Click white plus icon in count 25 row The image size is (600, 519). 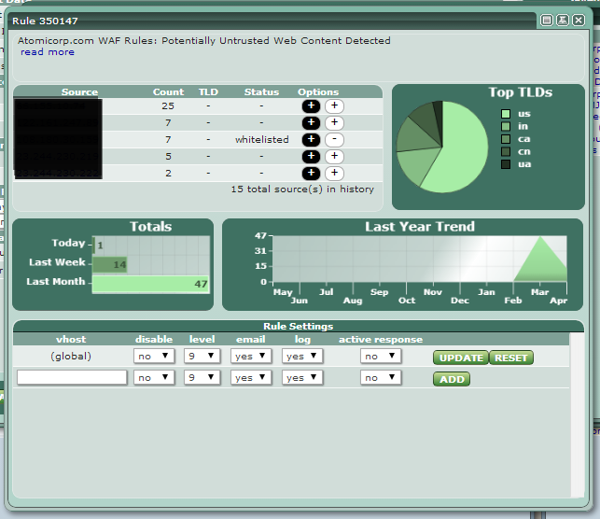point(334,106)
